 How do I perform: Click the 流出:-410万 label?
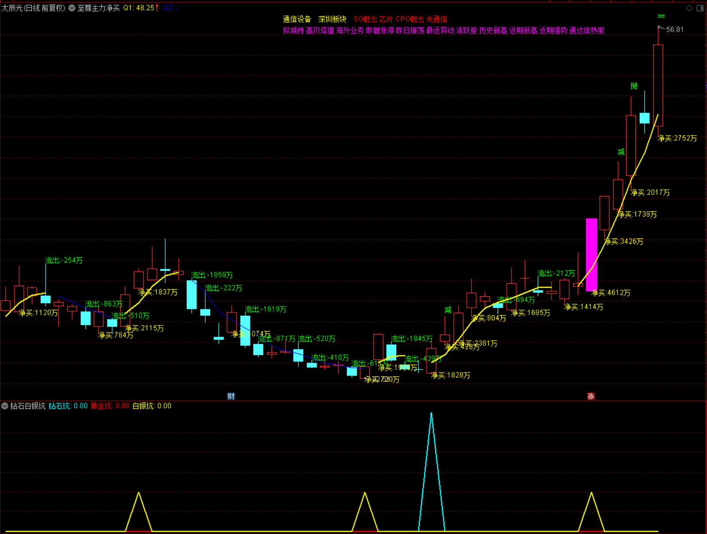[330, 358]
